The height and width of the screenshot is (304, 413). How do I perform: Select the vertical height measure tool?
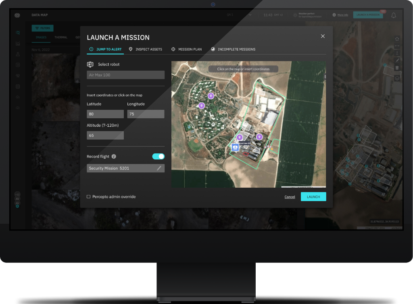(x=397, y=53)
